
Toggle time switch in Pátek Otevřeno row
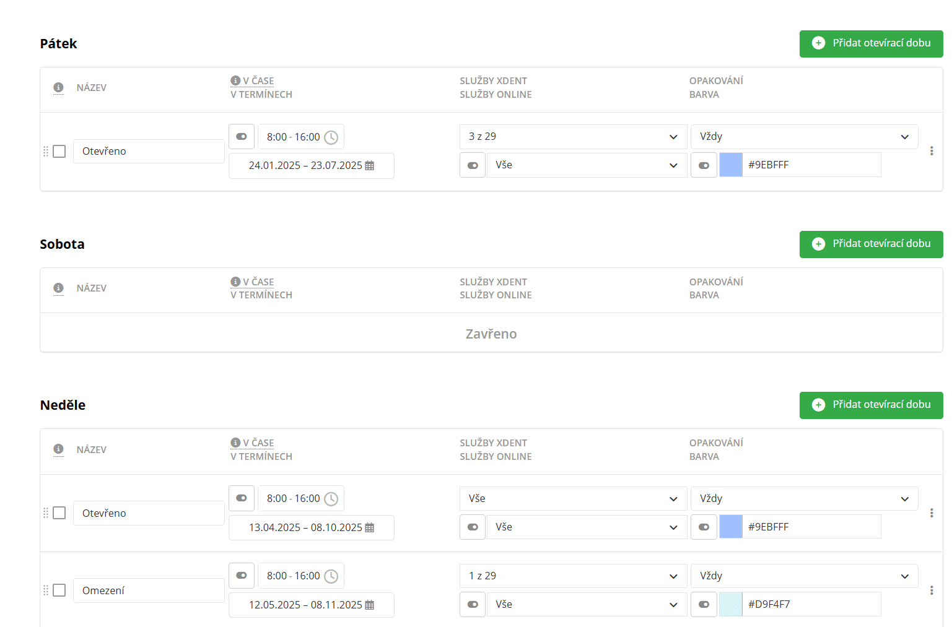(242, 137)
